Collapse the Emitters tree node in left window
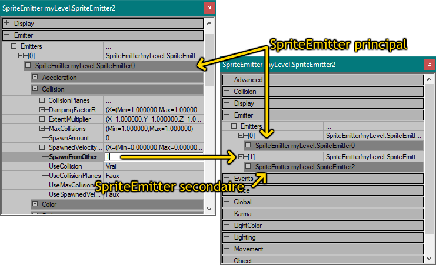The height and width of the screenshot is (265, 436). [x=14, y=46]
